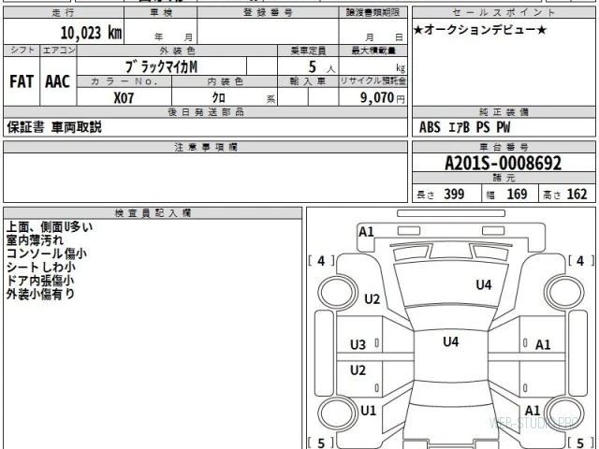599x449 pixels.
Task: Click inspector note コンソール傷小
Action: (x=47, y=253)
